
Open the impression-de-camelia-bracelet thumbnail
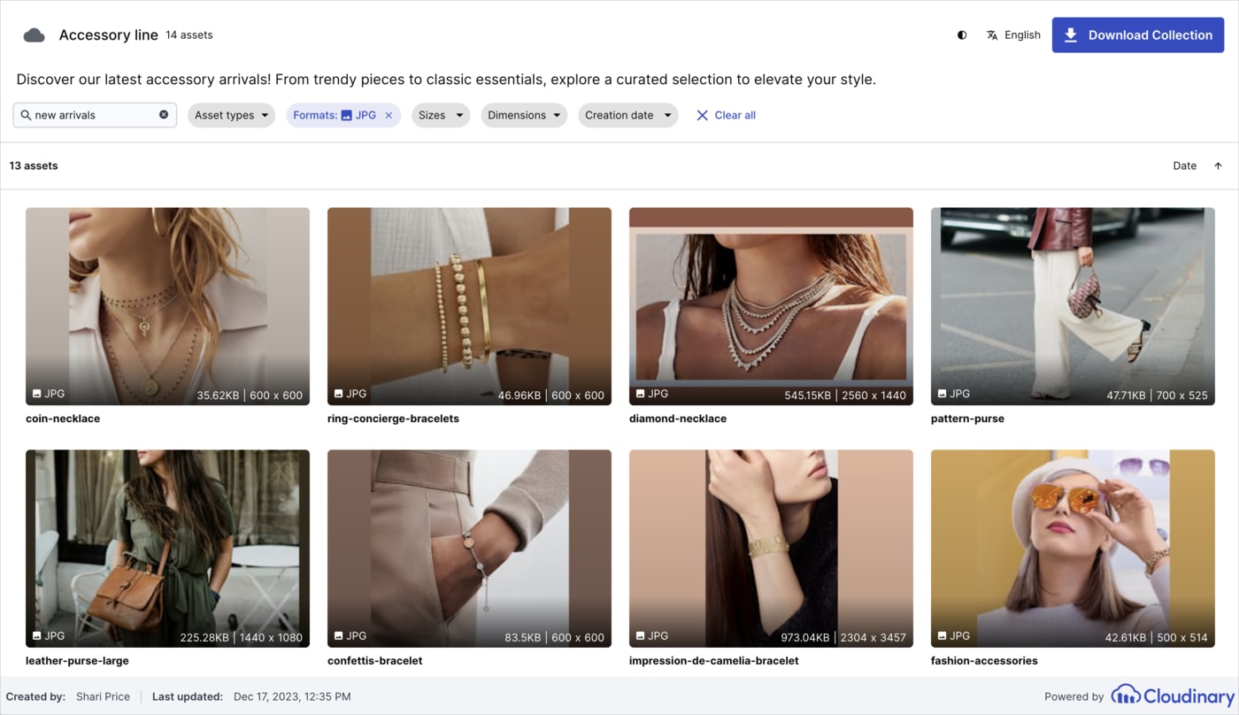771,549
